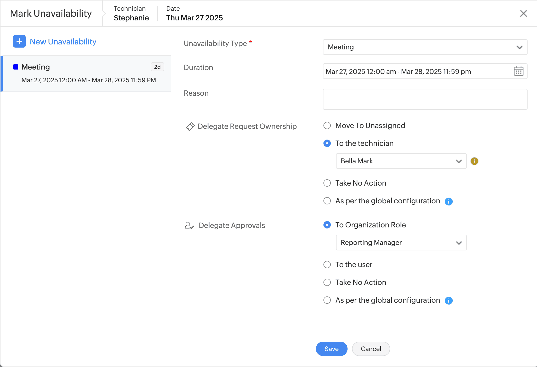Click into the Reason text field
Viewport: 537px width, 367px height.
425,99
